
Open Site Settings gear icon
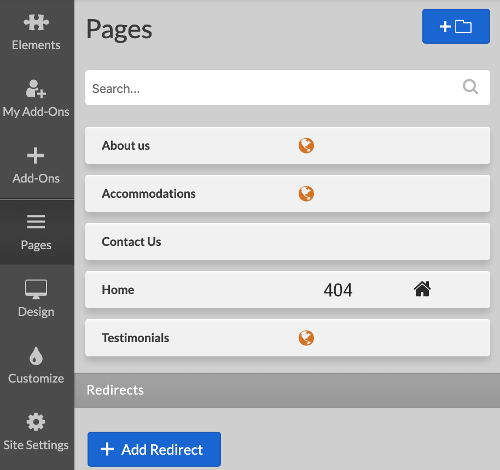pyautogui.click(x=36, y=422)
